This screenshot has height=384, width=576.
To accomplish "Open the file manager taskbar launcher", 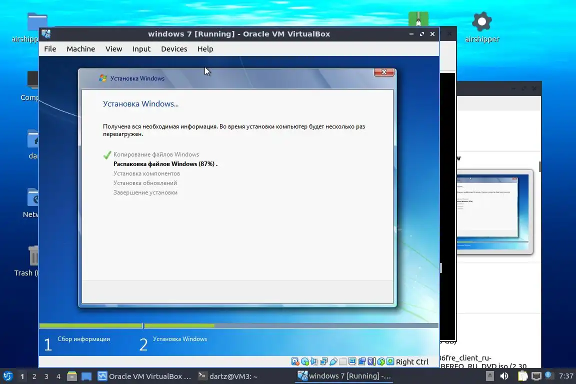I will [x=72, y=376].
